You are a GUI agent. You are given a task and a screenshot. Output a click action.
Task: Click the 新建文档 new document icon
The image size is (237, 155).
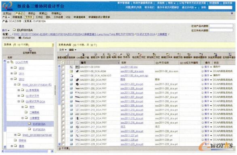click(x=179, y=54)
